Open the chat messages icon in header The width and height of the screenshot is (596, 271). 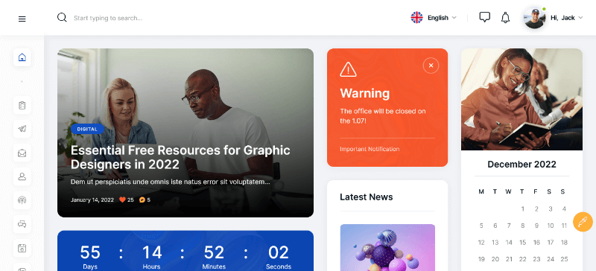click(x=485, y=17)
